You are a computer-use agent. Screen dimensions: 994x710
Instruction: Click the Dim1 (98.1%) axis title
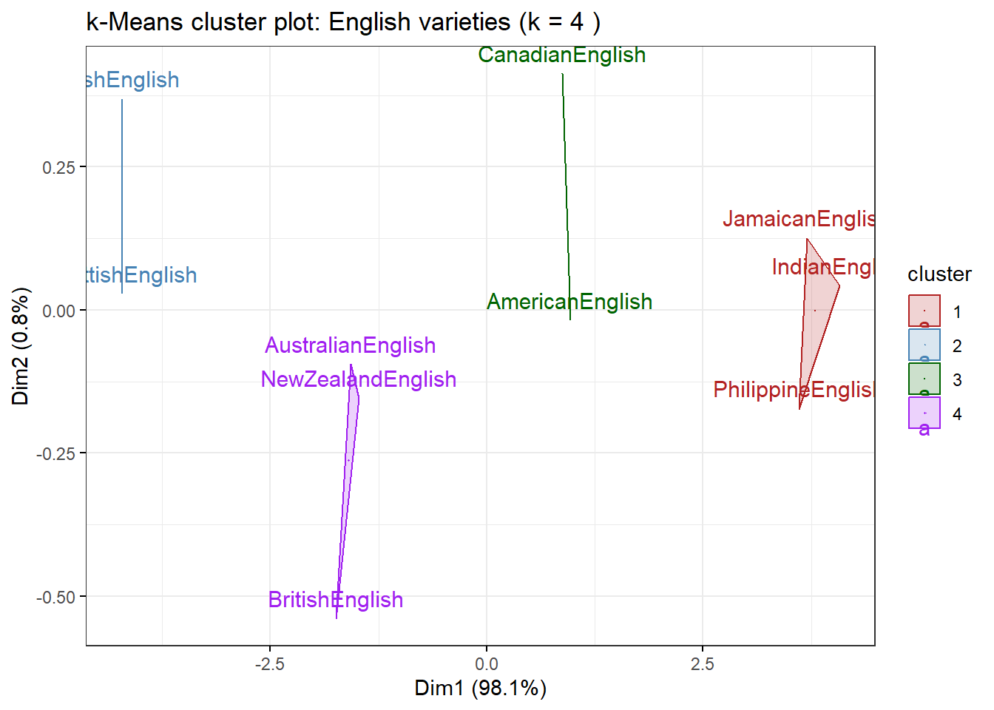pos(481,688)
